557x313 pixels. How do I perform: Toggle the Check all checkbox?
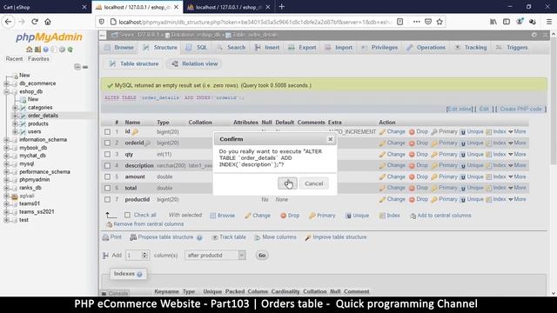tap(128, 215)
